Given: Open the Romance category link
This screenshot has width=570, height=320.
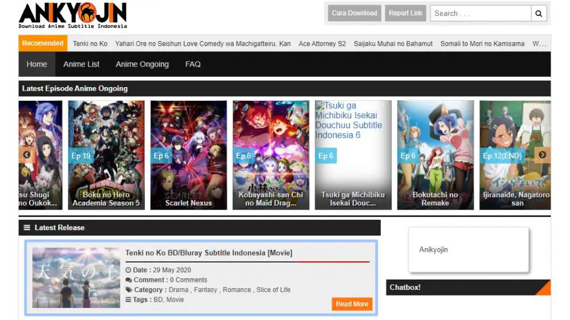Looking at the screenshot, I should [237, 290].
